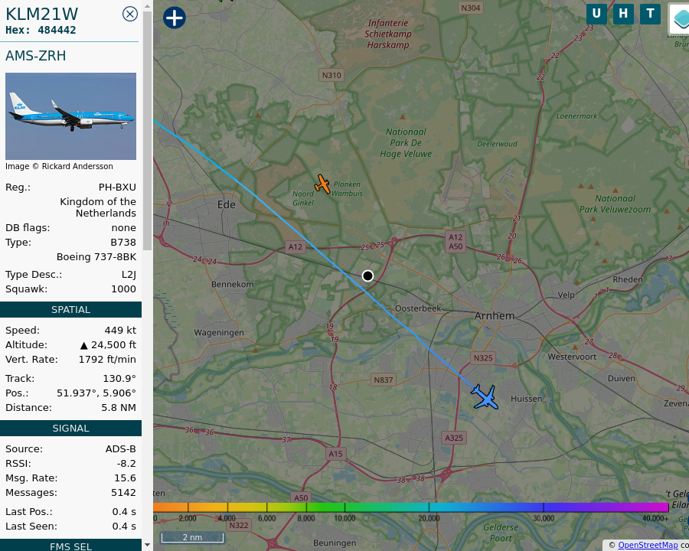Select the orange light aircraft icon
Image resolution: width=689 pixels, height=551 pixels.
(x=322, y=184)
